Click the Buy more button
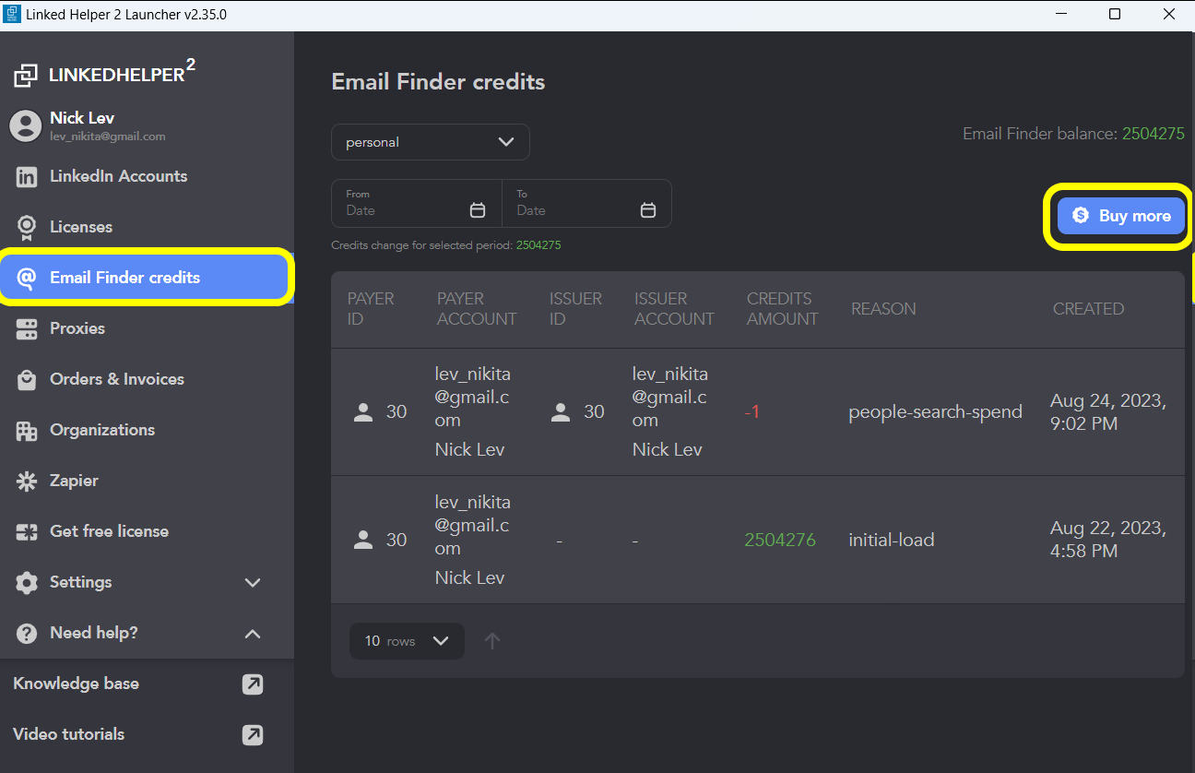 [x=1120, y=216]
